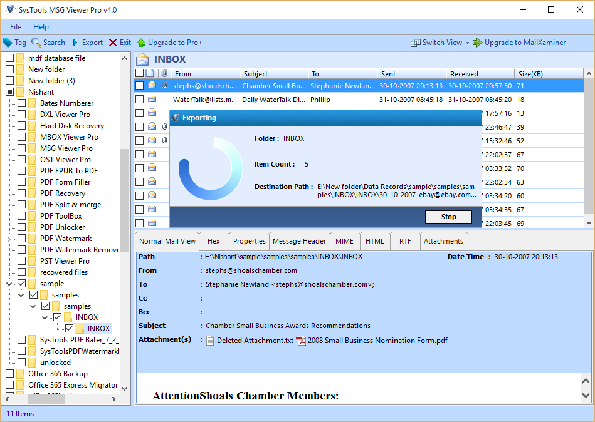Switch to the Attachments tab
The height and width of the screenshot is (422, 595).
click(444, 241)
